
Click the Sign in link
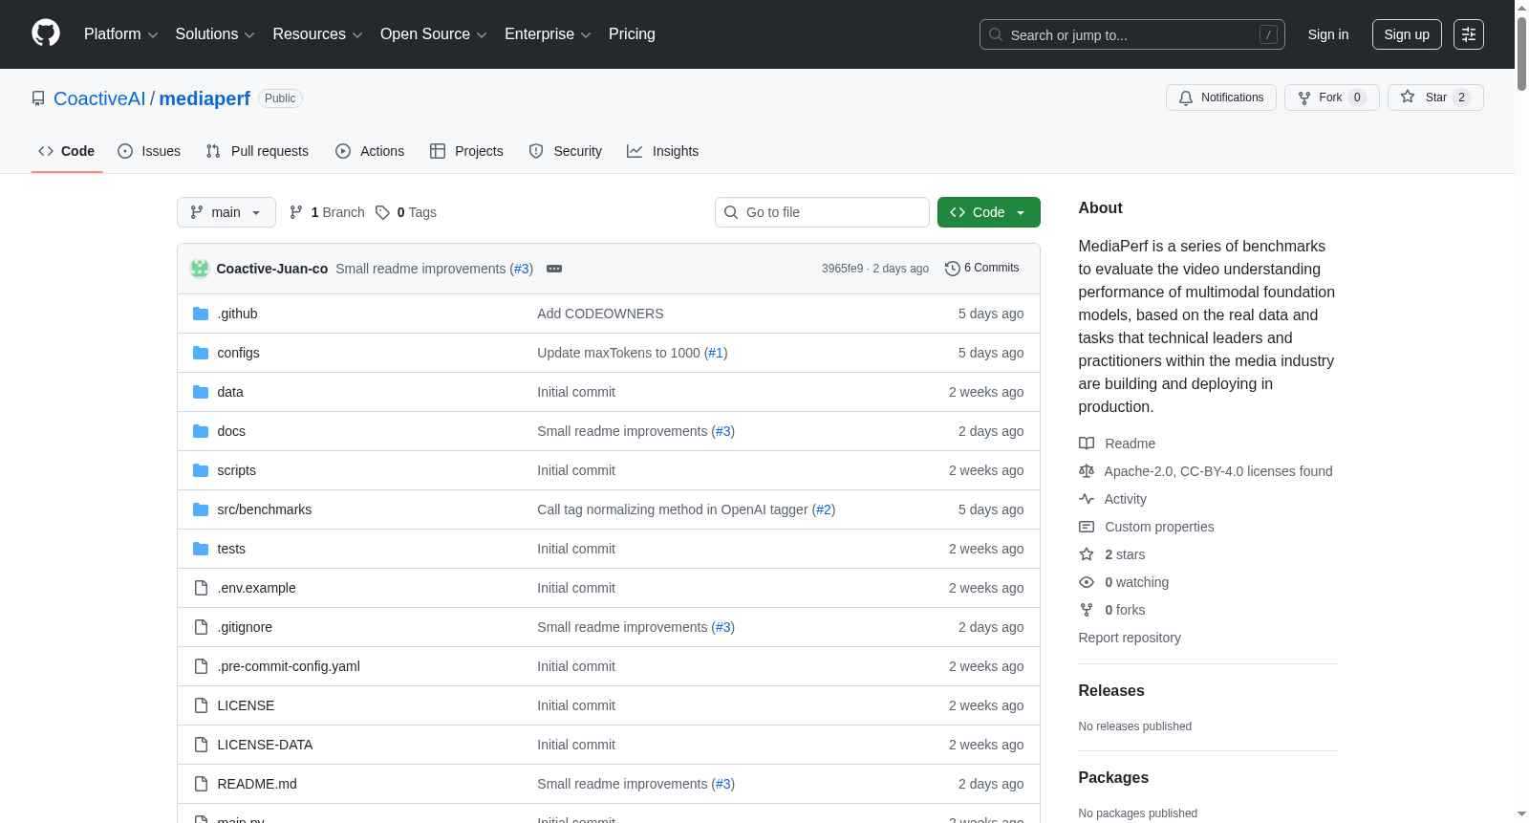coord(1328,34)
